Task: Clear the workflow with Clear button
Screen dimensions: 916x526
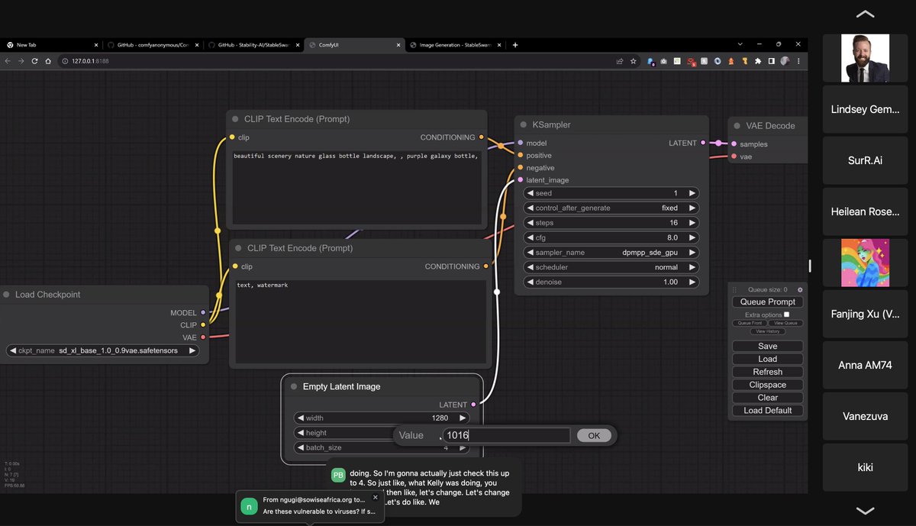Action: point(768,397)
